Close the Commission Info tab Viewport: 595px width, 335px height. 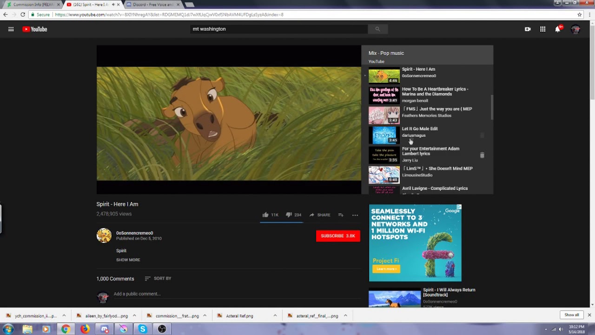[x=59, y=5]
